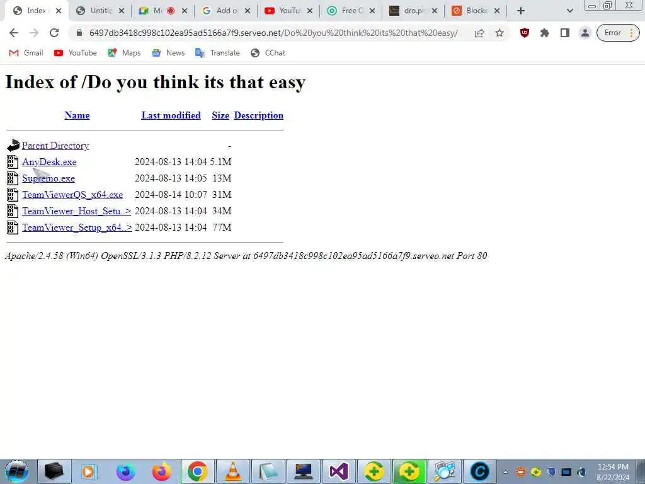
Task: Download TeamViewerQS_x64.exe link
Action: click(x=72, y=195)
